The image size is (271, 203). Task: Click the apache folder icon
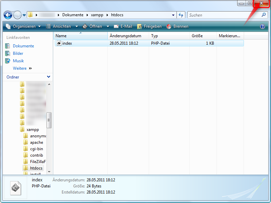point(26,142)
